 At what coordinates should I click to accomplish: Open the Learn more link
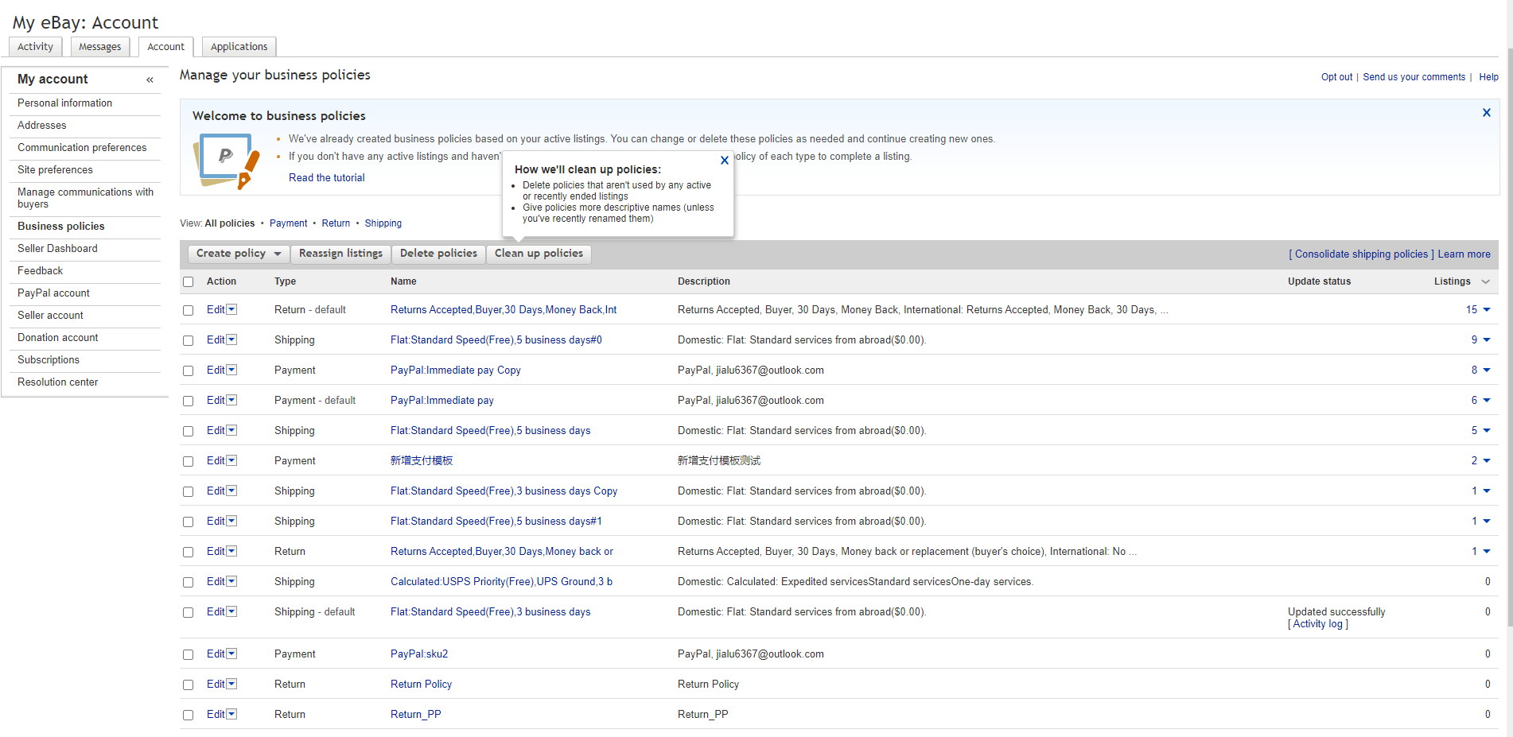coord(1464,254)
